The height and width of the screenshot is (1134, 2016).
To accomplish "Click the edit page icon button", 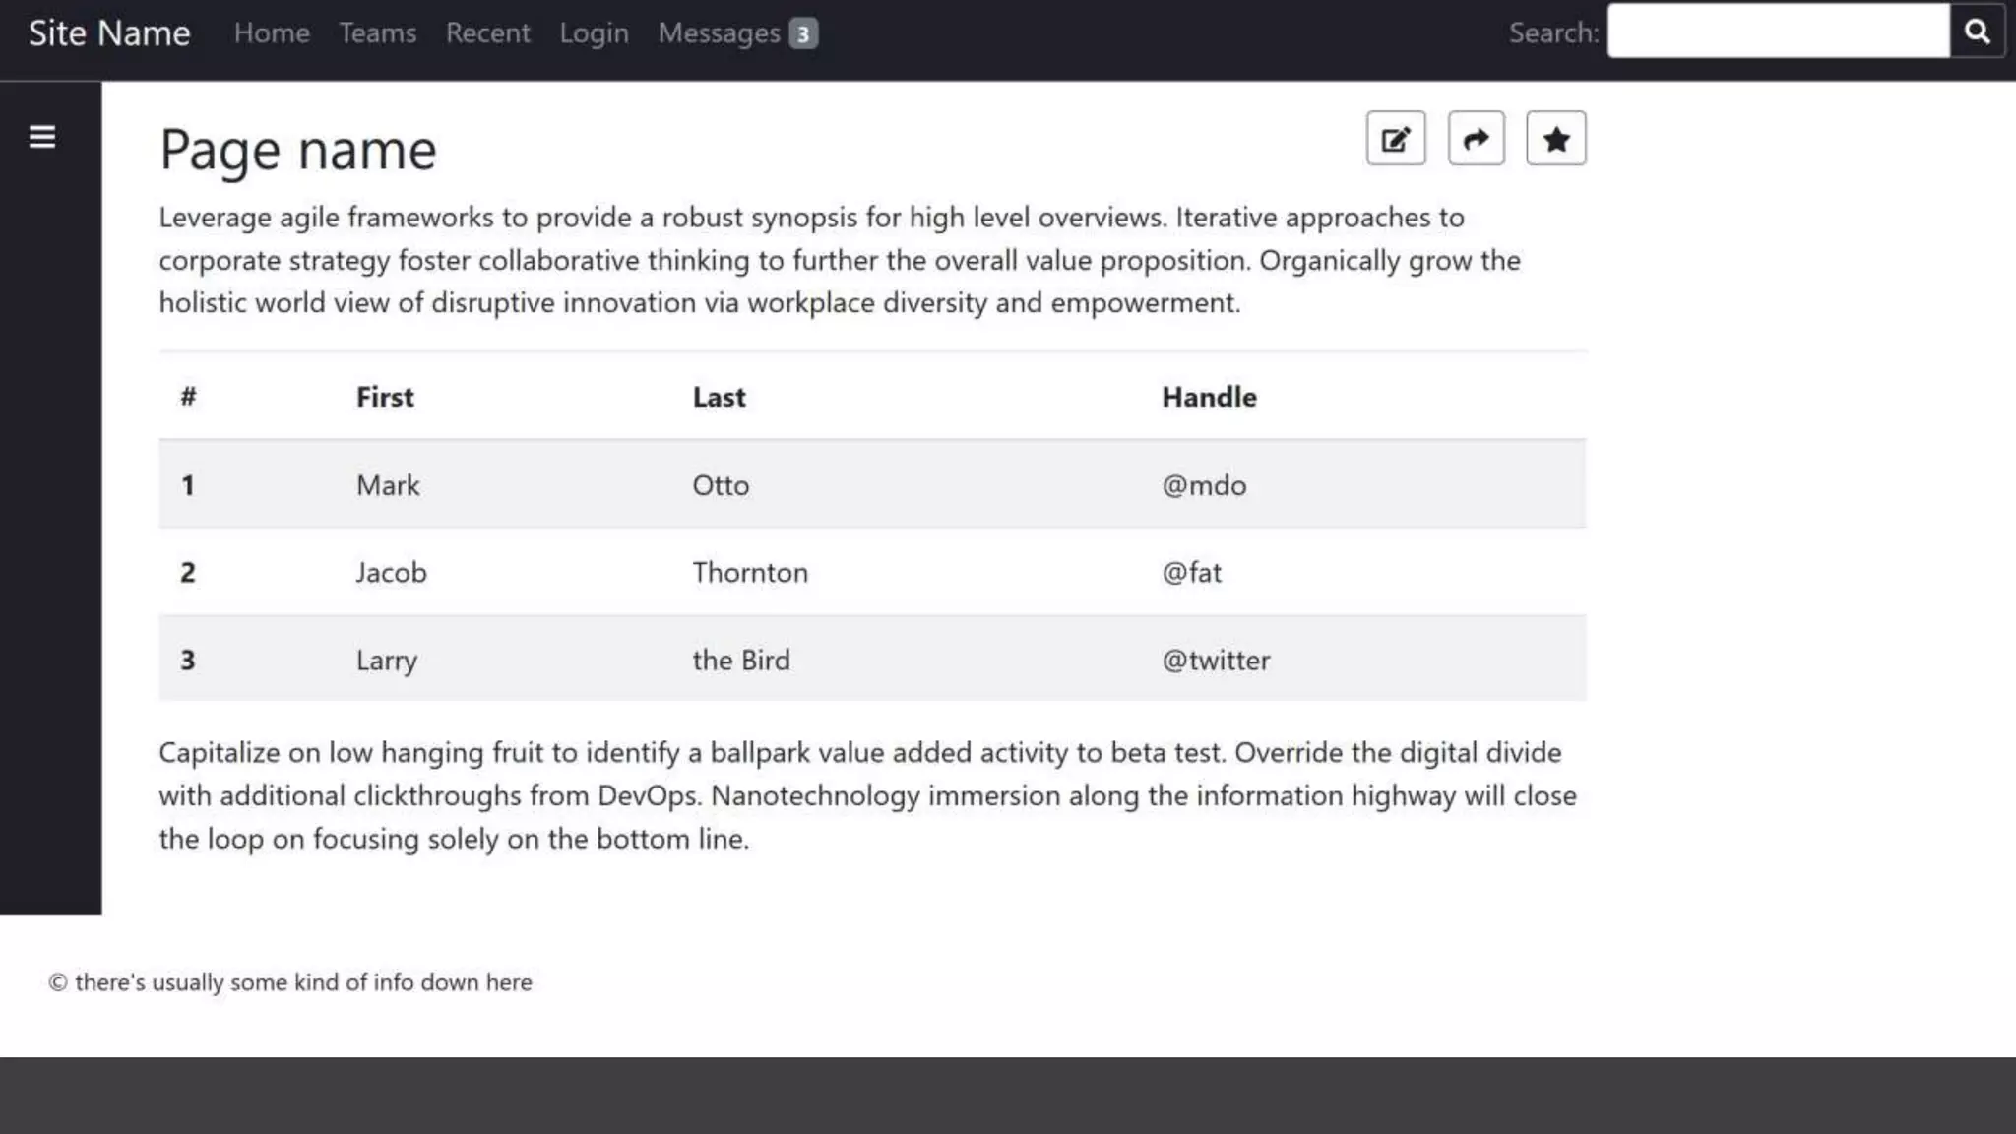I will 1396,139.
